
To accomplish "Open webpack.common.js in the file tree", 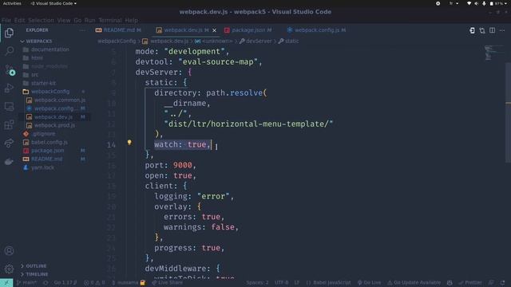I will click(60, 100).
